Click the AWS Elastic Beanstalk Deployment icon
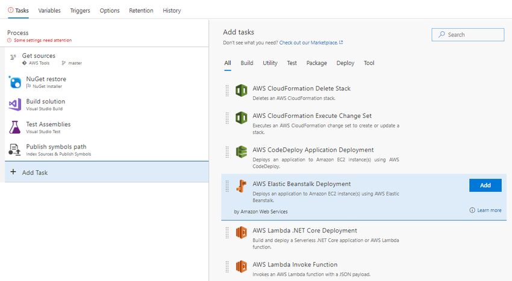This screenshot has width=512, height=281. tap(242, 186)
